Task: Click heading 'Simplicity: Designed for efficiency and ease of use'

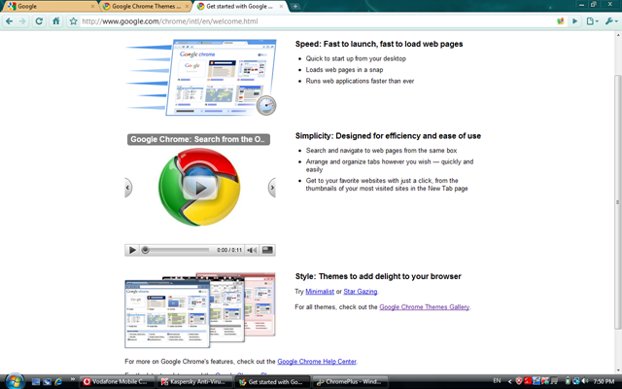Action: (x=388, y=136)
